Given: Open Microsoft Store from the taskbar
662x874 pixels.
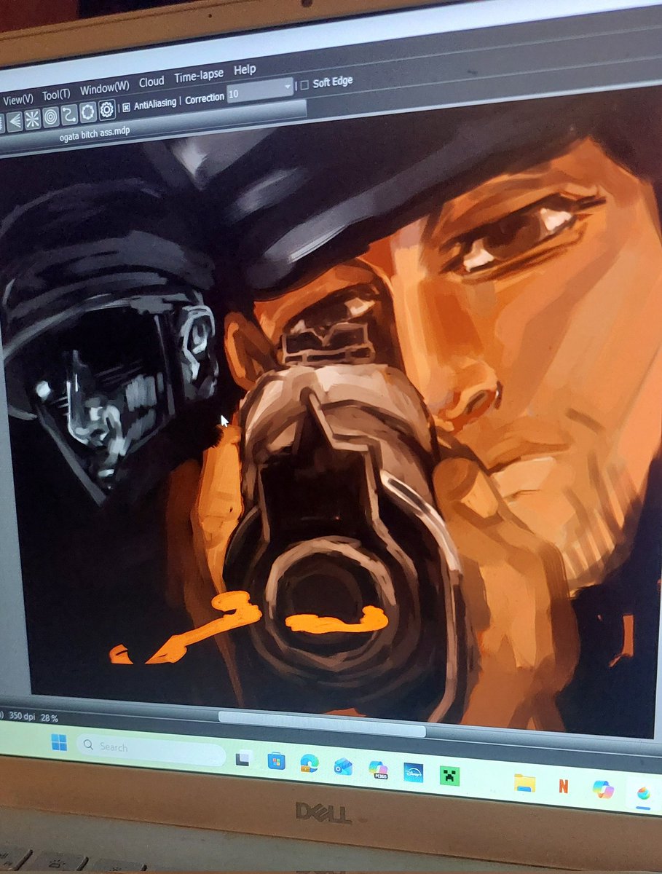Looking at the screenshot, I should pyautogui.click(x=276, y=761).
